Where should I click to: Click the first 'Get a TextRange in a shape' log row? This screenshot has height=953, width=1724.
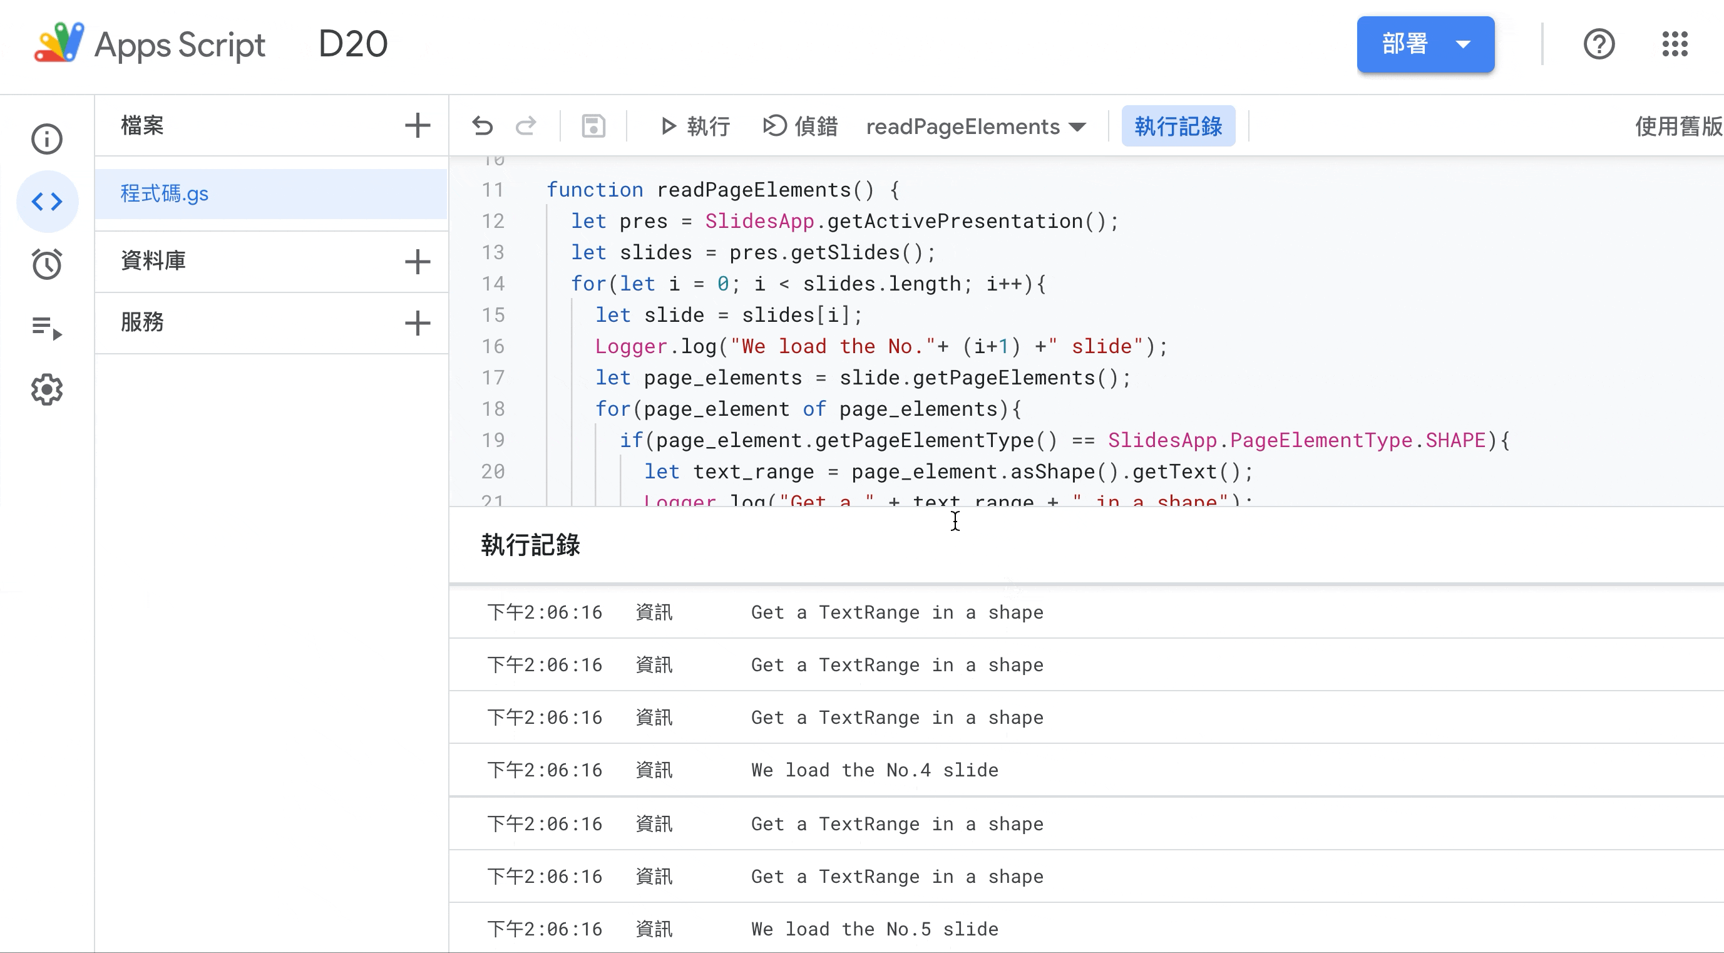pyautogui.click(x=1085, y=612)
